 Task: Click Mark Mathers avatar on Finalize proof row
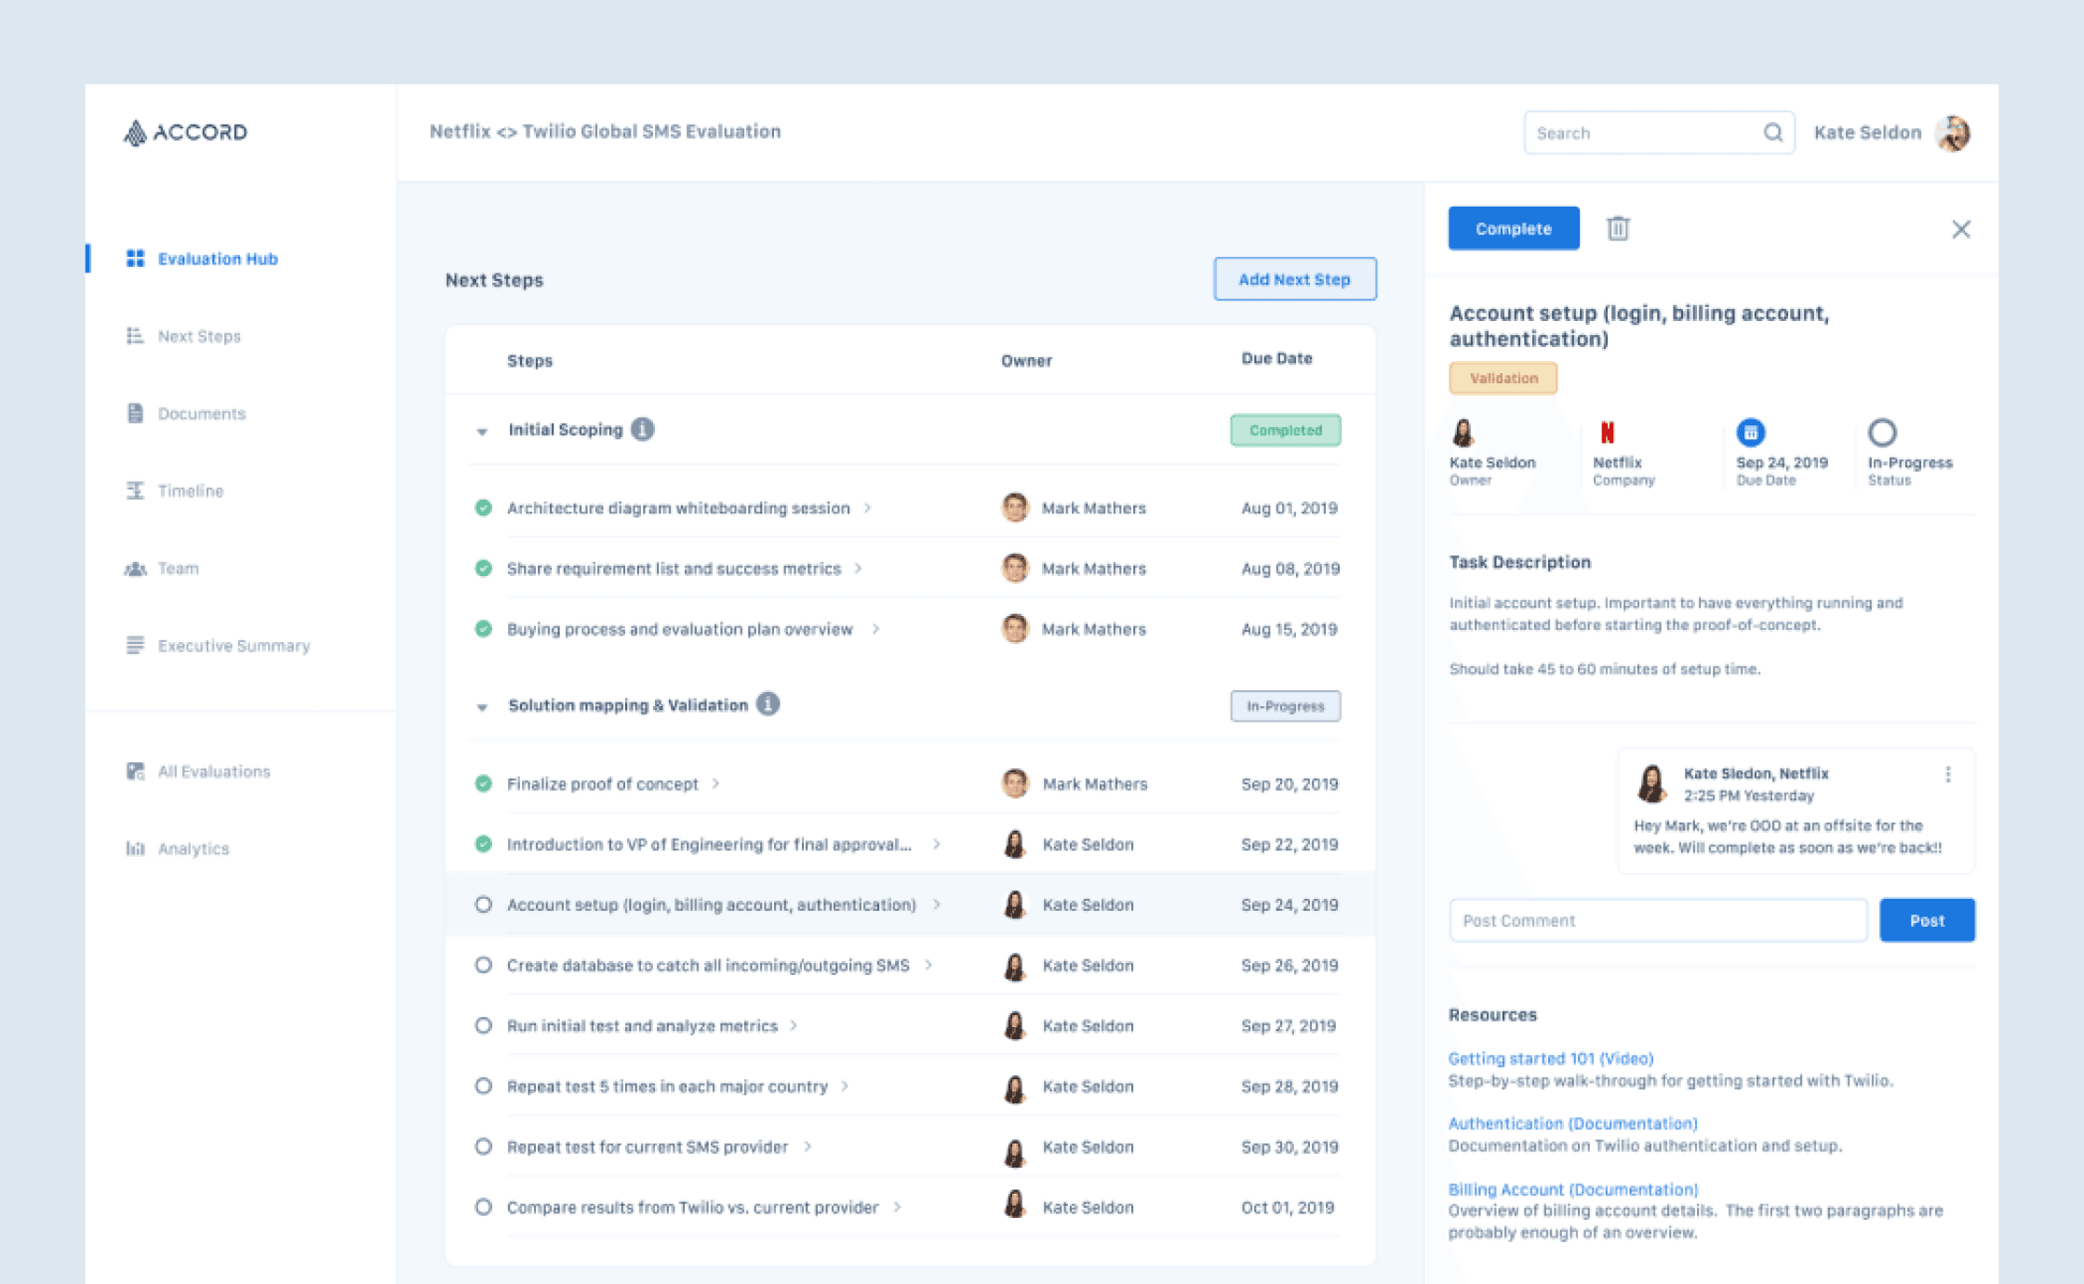1015,783
